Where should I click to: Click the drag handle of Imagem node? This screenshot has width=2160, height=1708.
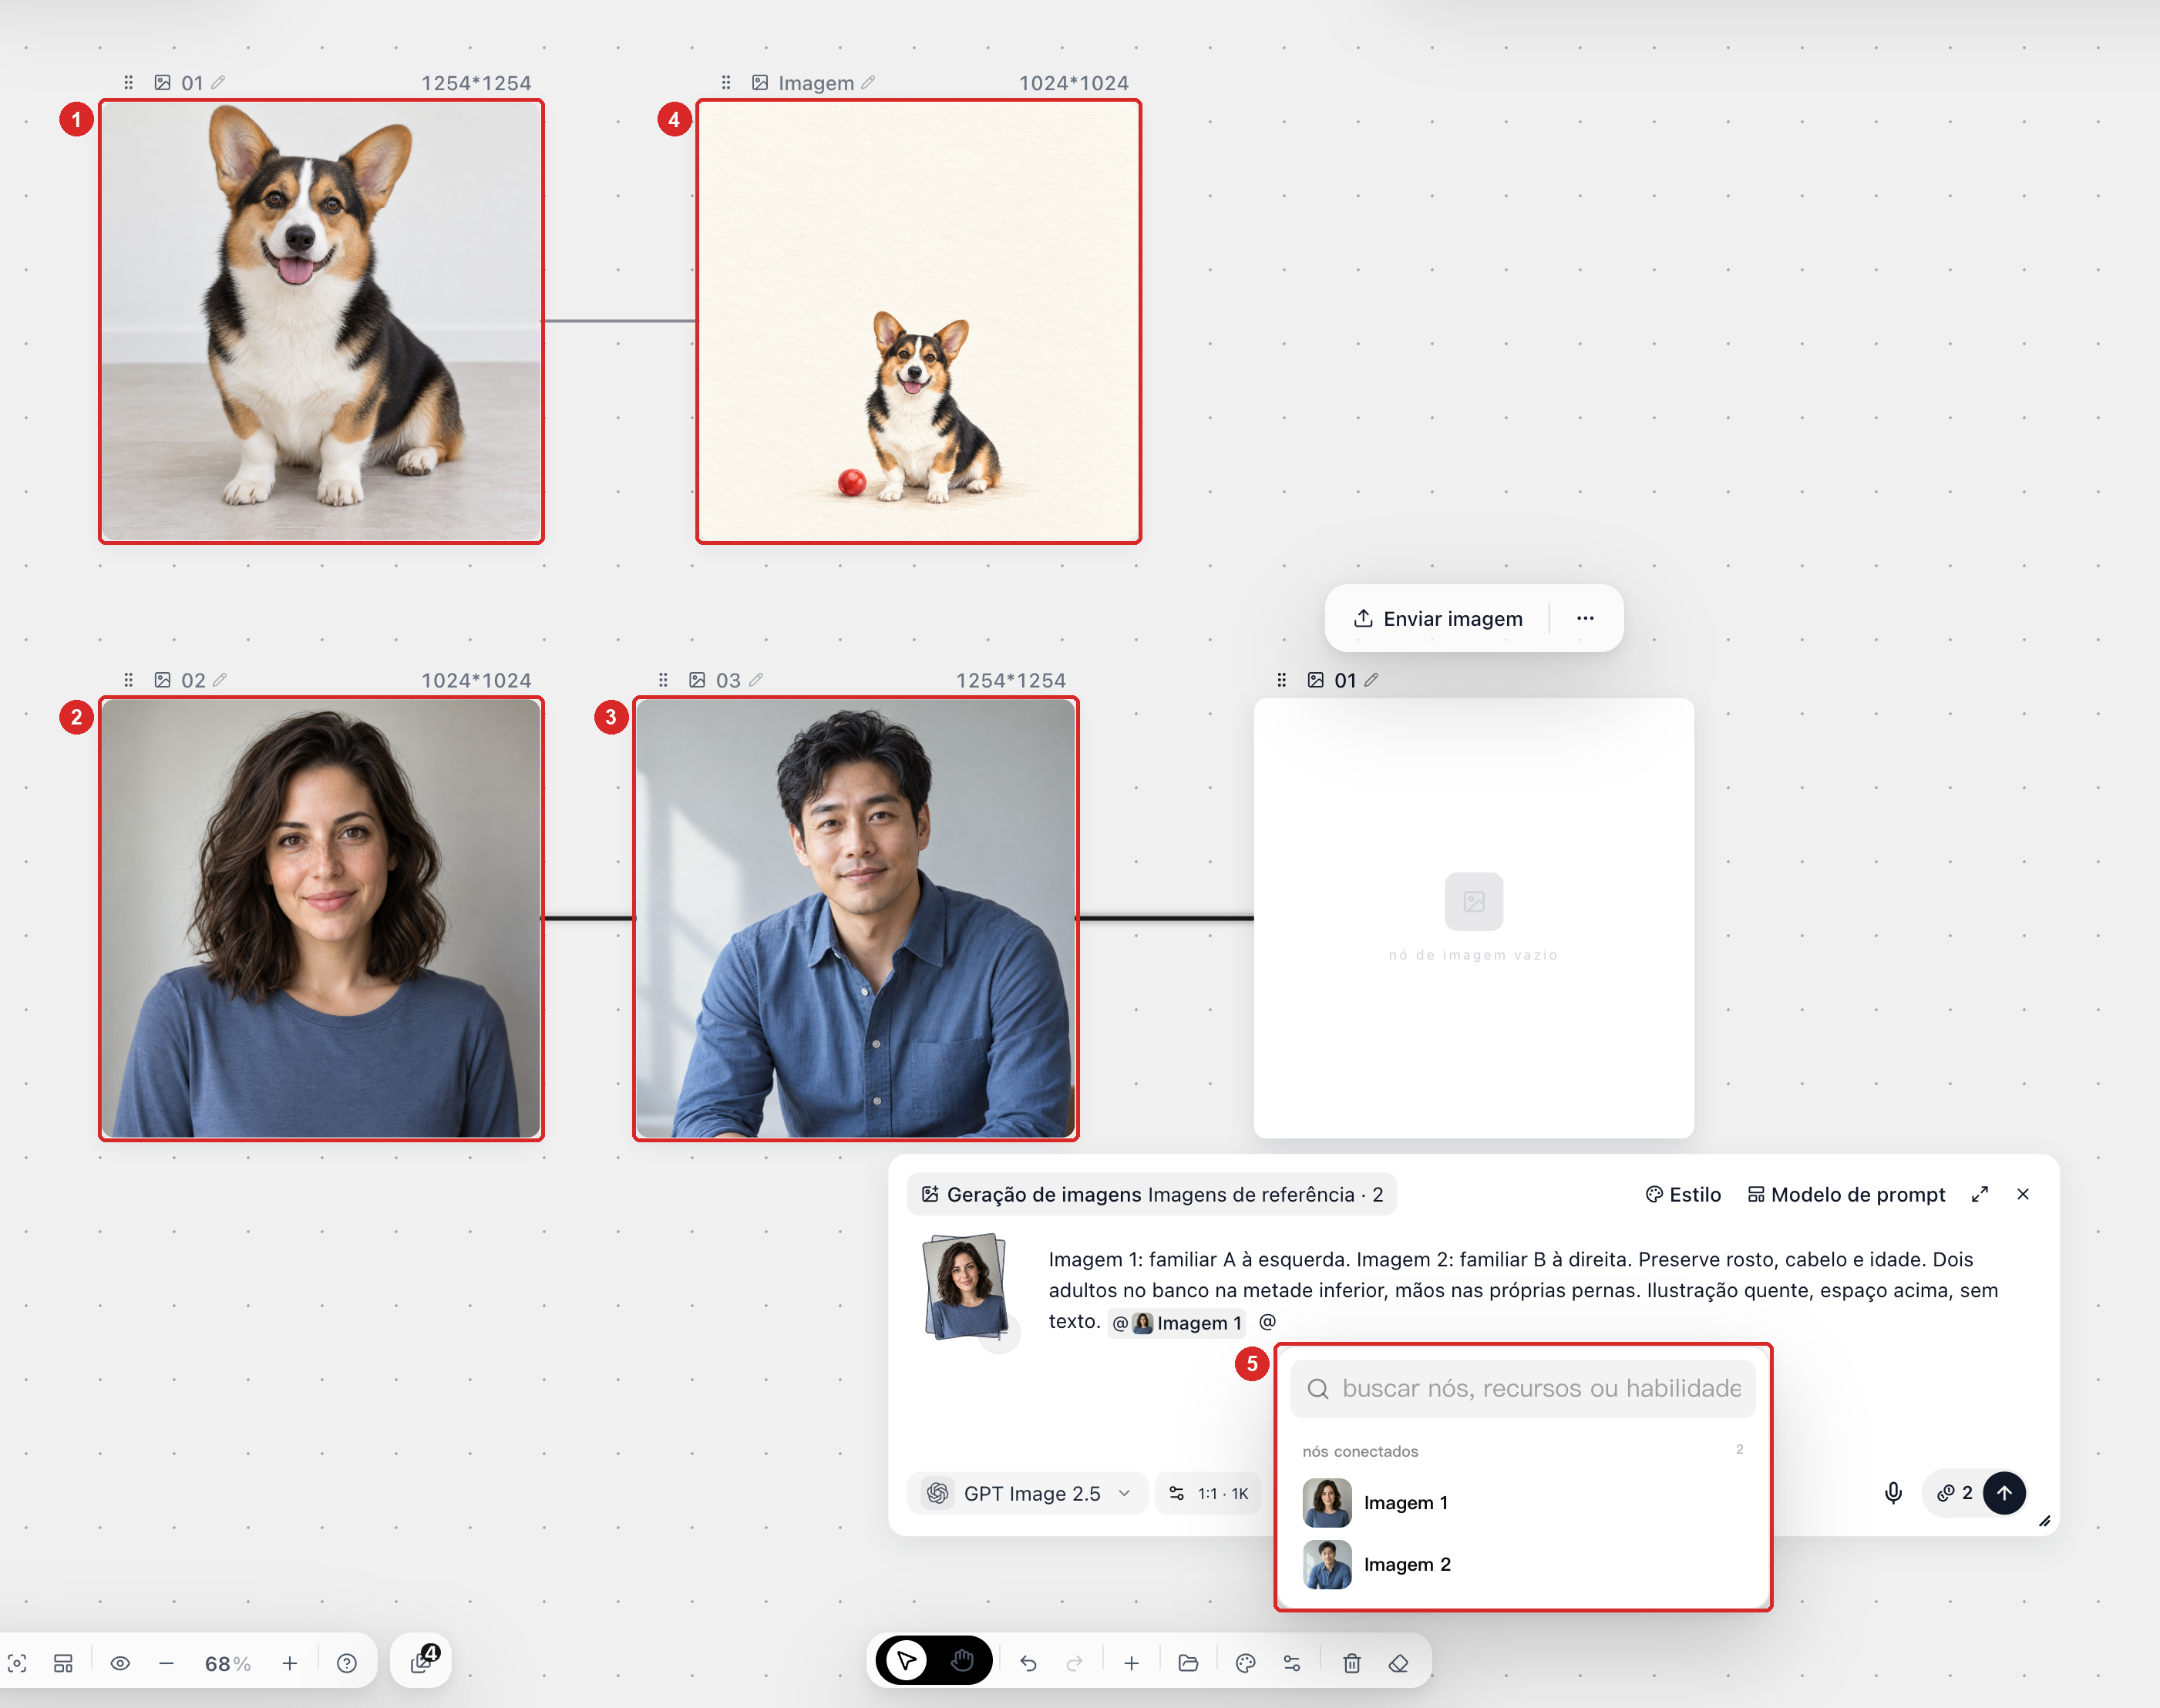726,82
